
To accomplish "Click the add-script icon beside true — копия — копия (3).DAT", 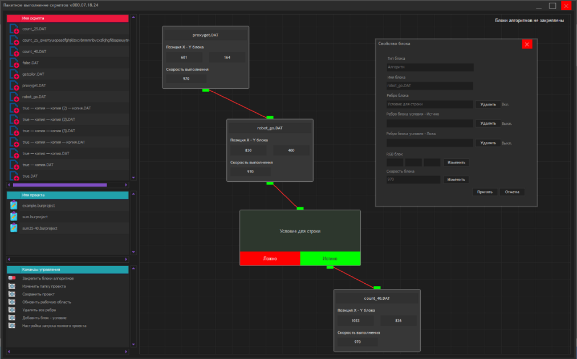I will pos(14,131).
